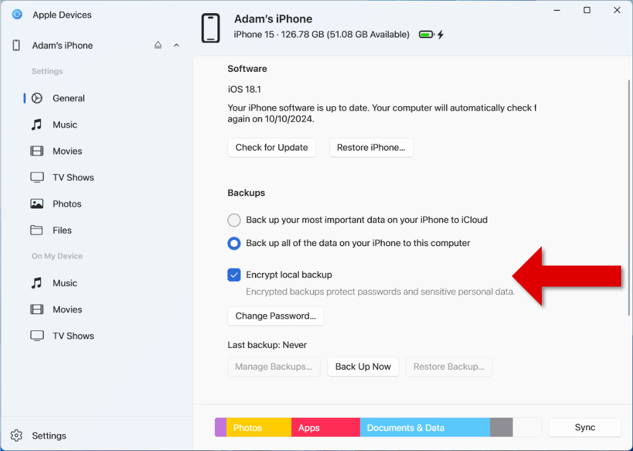This screenshot has height=451, width=633.
Task: Click the purple storage bar segment
Action: [221, 428]
